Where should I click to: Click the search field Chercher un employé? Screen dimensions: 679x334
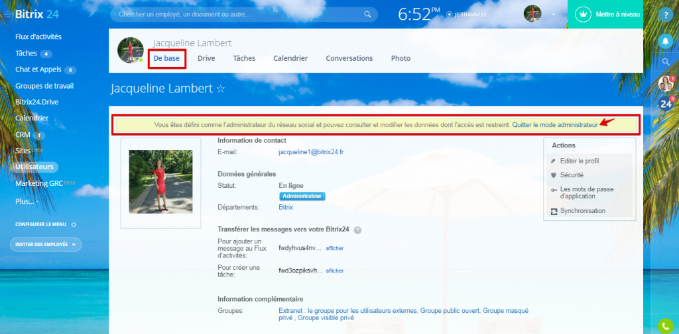click(x=244, y=15)
